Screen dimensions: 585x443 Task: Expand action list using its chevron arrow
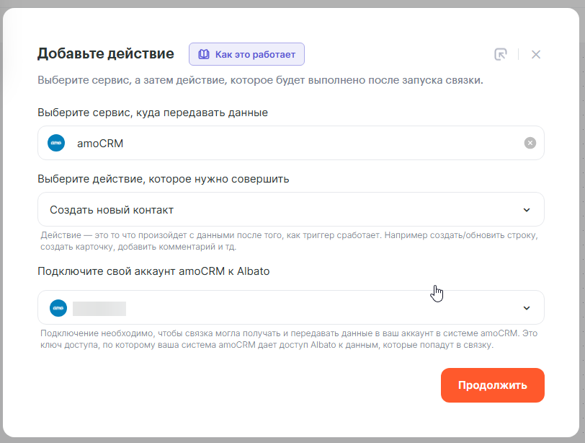click(x=526, y=210)
